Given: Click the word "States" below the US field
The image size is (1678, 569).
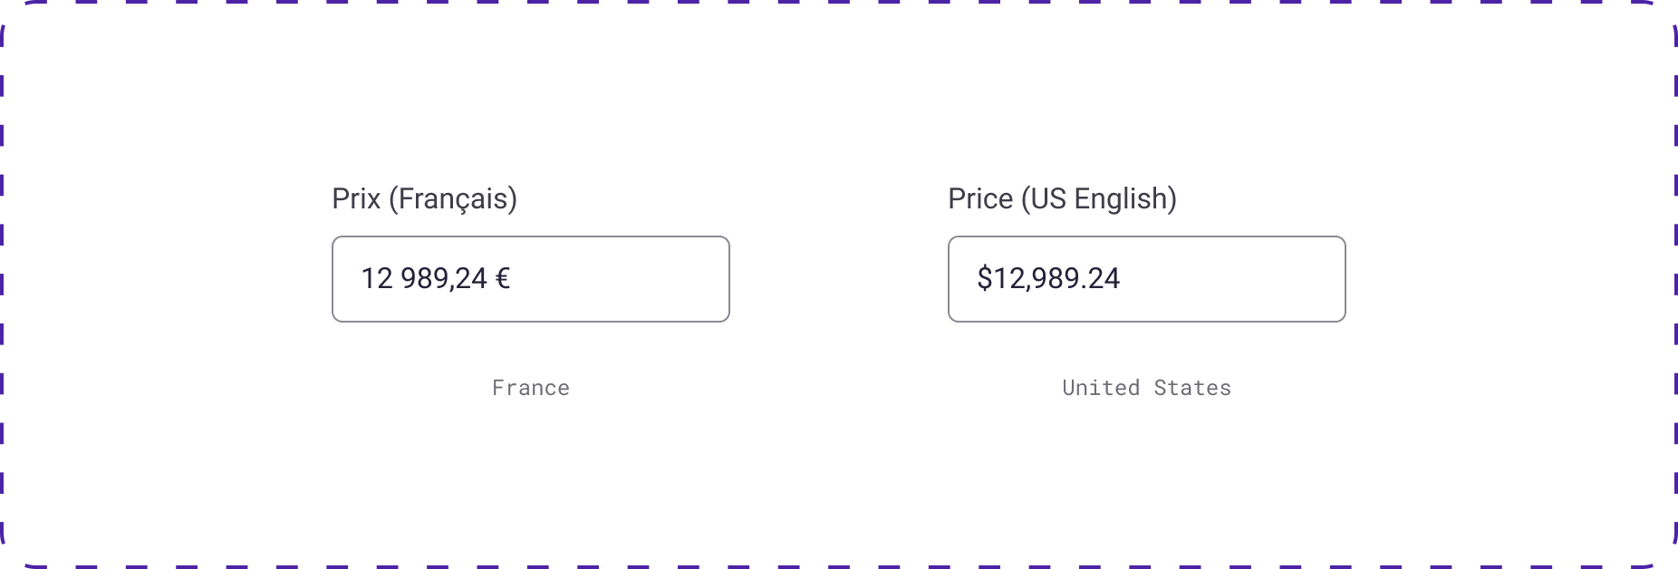Looking at the screenshot, I should 1192,388.
